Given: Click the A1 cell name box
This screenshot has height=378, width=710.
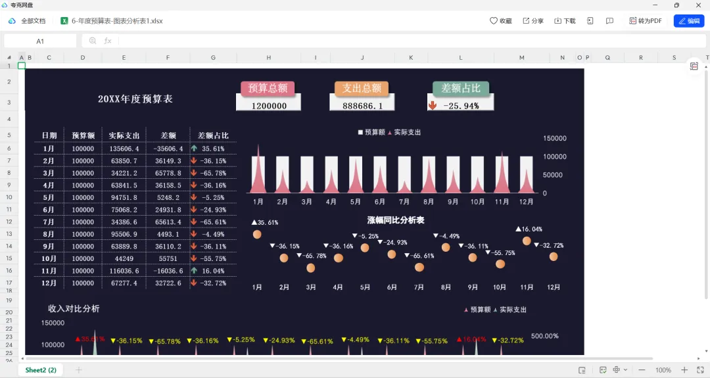Looking at the screenshot, I should [40, 41].
